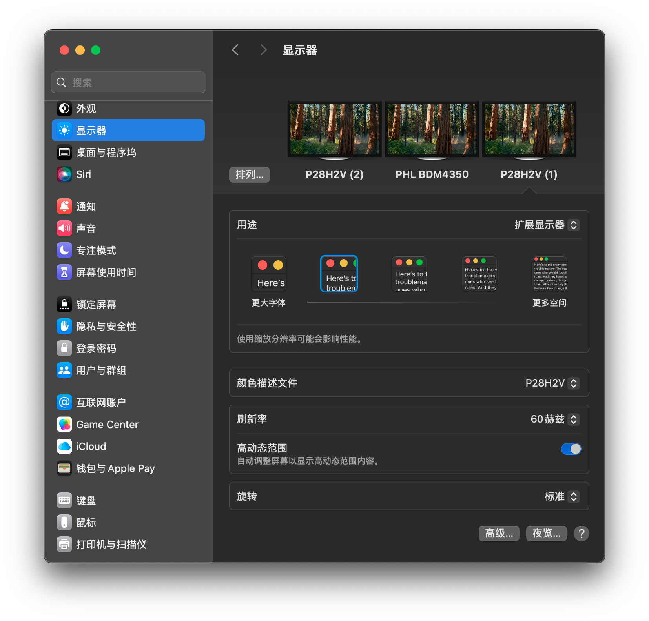Open 登录密码 padlock icon

point(64,348)
